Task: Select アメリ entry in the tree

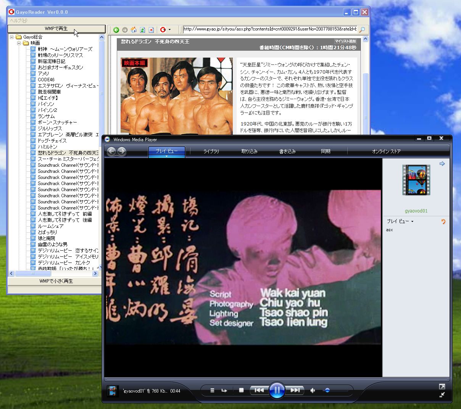Action: pos(43,74)
